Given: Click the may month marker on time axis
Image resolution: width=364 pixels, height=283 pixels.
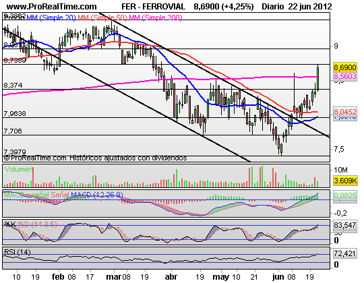Looking at the screenshot, I should pyautogui.click(x=221, y=277).
